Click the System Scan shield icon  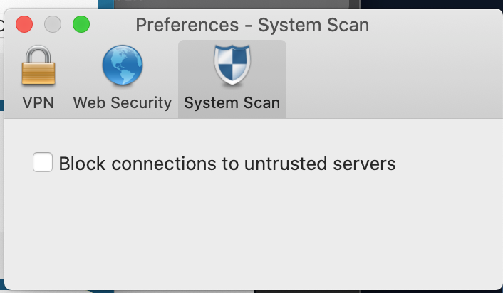[x=232, y=66]
